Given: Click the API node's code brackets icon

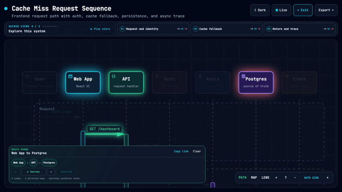Looking at the screenshot, I should click(x=114, y=76).
